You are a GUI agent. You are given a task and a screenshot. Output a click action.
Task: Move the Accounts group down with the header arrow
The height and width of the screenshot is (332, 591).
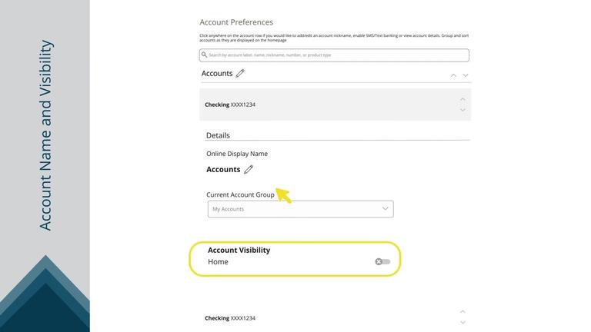(466, 75)
